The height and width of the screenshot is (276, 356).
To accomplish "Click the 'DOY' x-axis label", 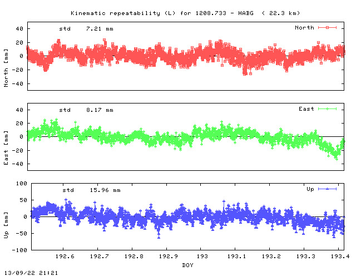I will [x=188, y=265].
